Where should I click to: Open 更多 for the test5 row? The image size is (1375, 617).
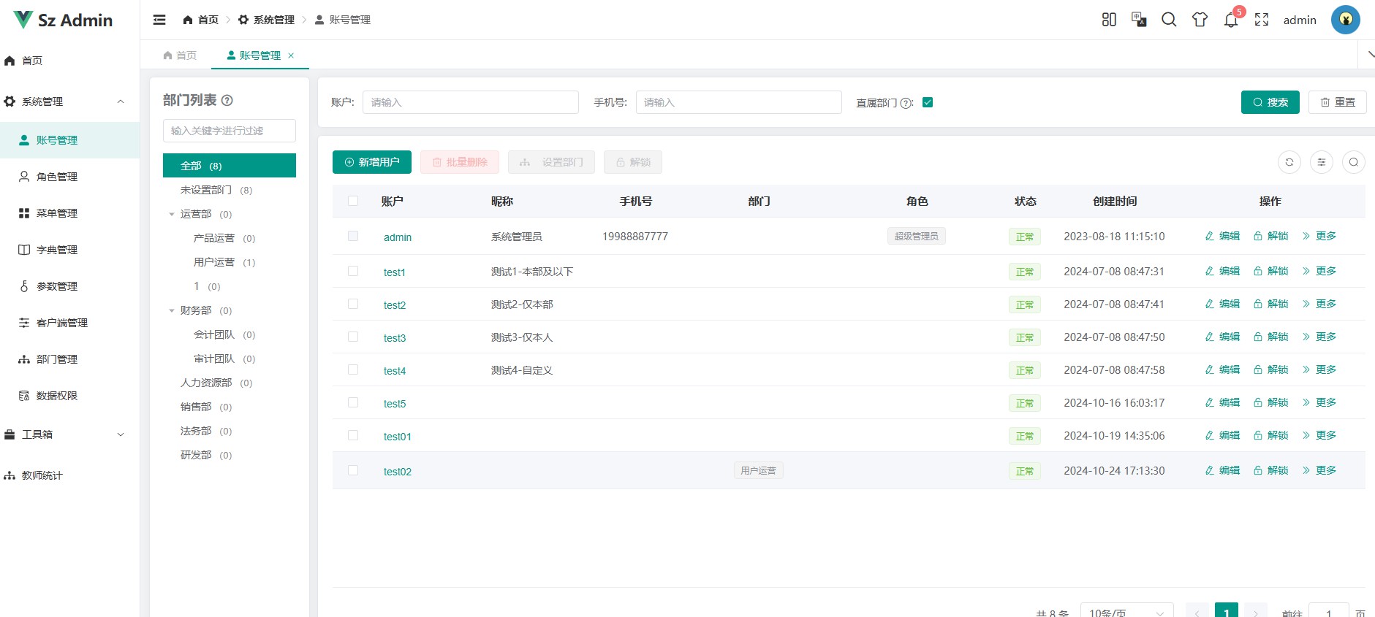(1319, 402)
